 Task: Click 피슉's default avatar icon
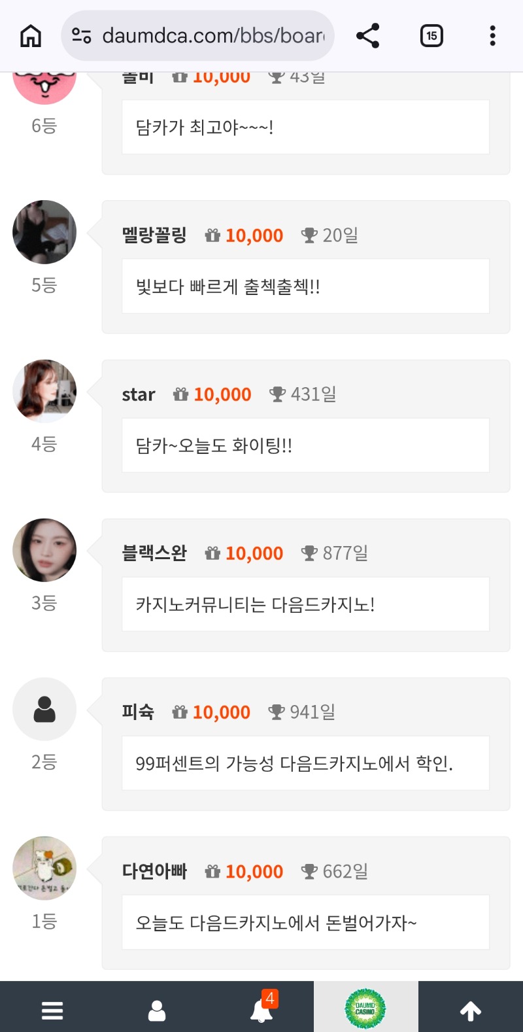click(44, 709)
